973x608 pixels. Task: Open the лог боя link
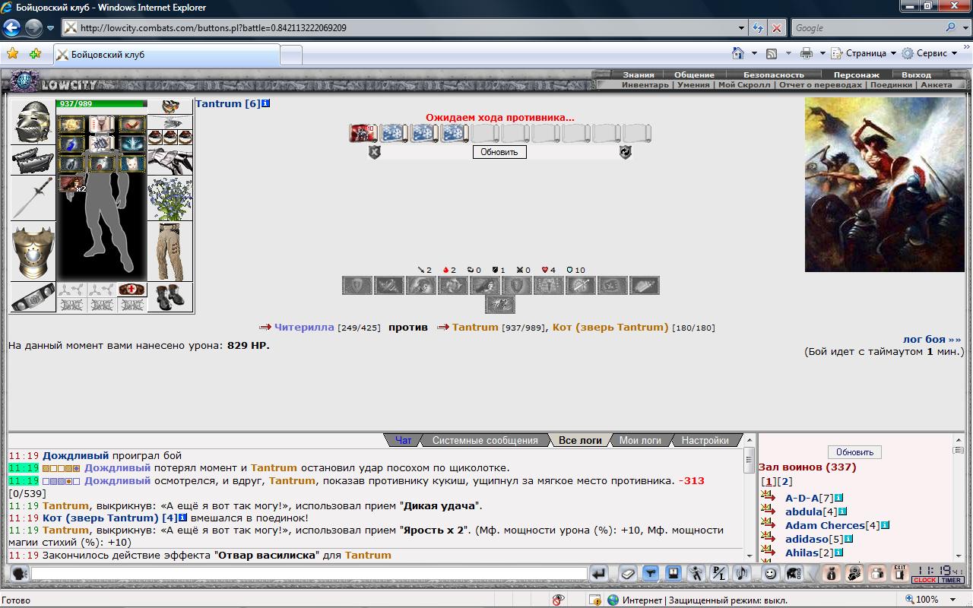coord(932,340)
